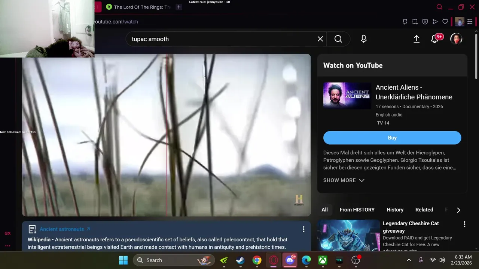Expand description with SHOW MORE
Screen dimensions: 479x269
344,180
